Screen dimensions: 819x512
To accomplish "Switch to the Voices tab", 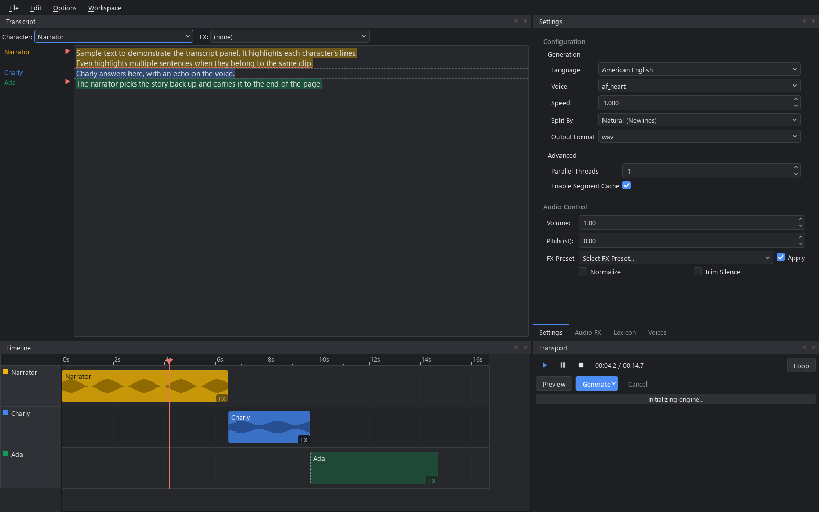I will coord(657,332).
